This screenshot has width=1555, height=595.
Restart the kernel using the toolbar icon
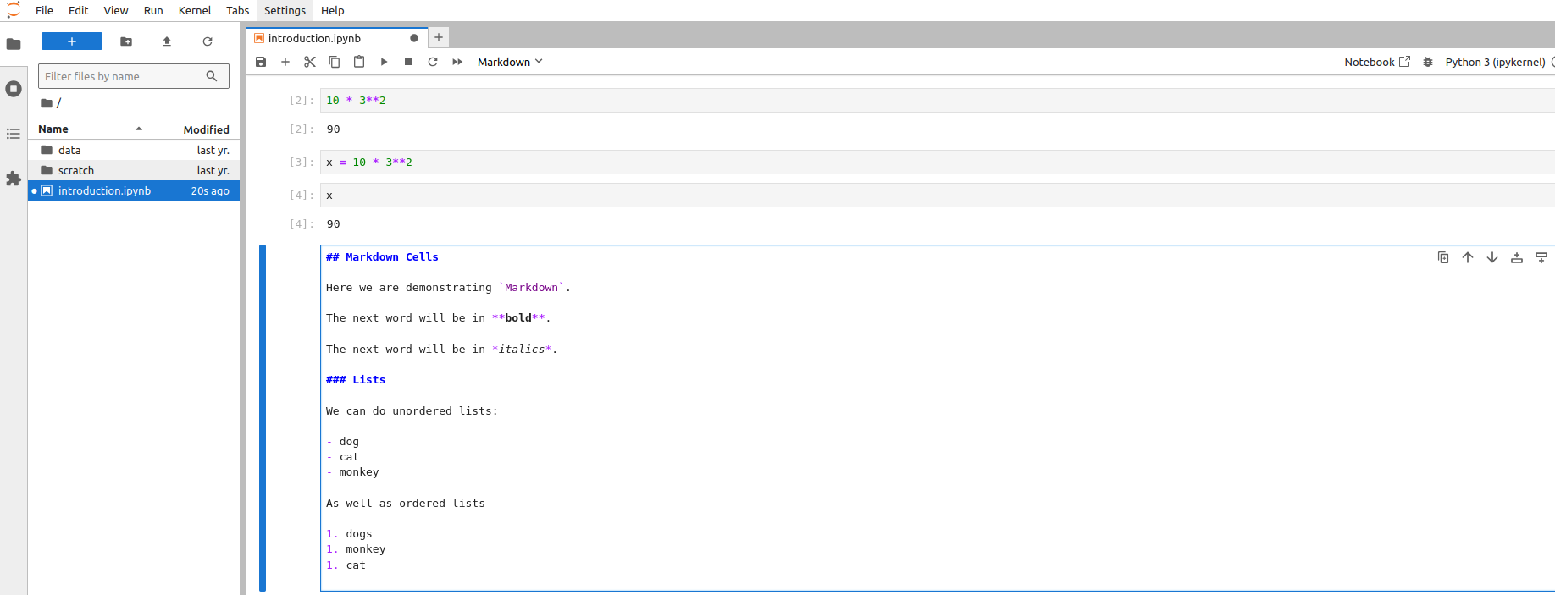coord(433,62)
